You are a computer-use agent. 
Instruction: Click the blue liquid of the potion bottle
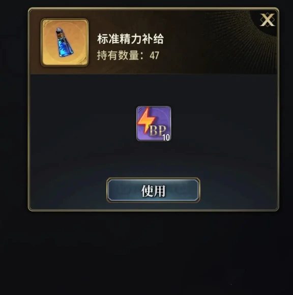(x=65, y=47)
